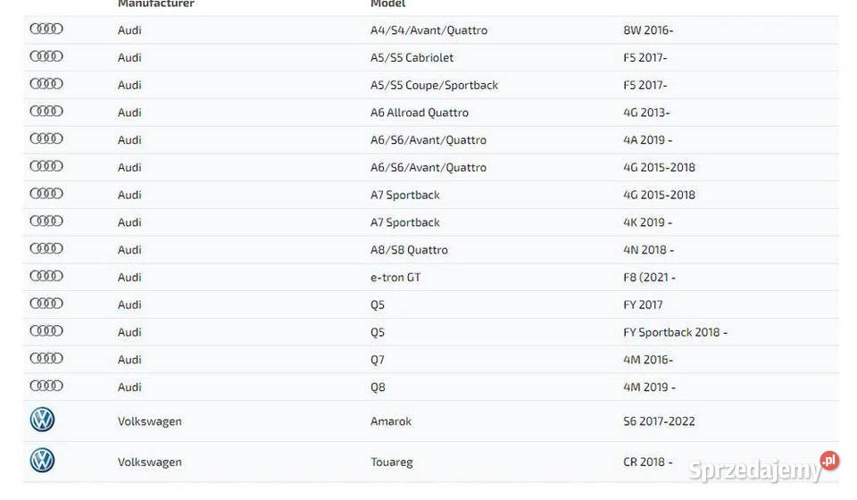Click Audi logo in the Q8 row
The height and width of the screenshot is (500, 857).
[x=46, y=386]
